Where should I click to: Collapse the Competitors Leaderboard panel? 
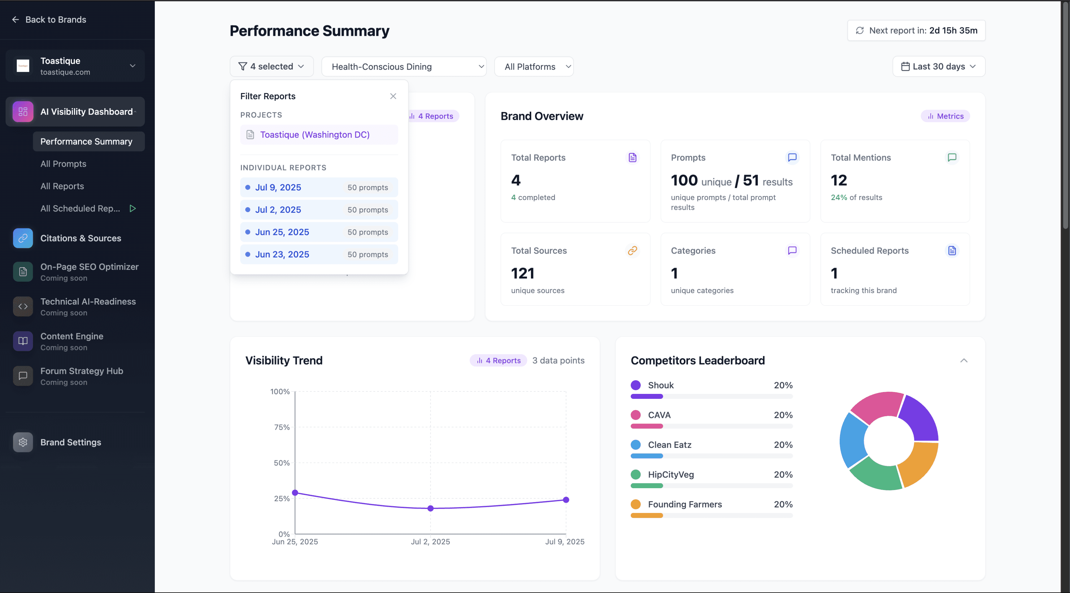coord(964,360)
